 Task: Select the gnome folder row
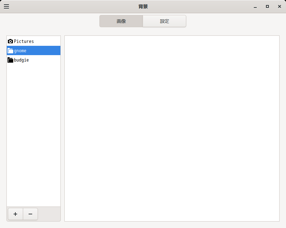point(34,50)
